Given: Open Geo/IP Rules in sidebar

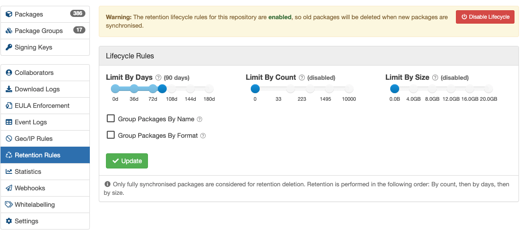Looking at the screenshot, I should 34,139.
